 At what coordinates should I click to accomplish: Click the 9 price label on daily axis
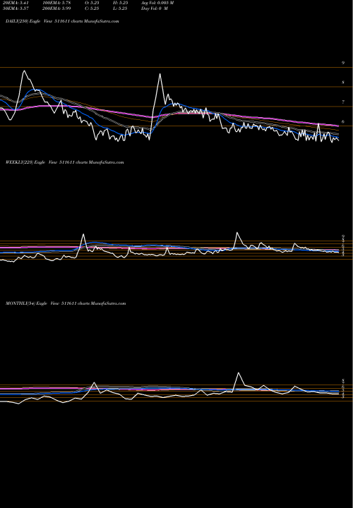point(343,63)
